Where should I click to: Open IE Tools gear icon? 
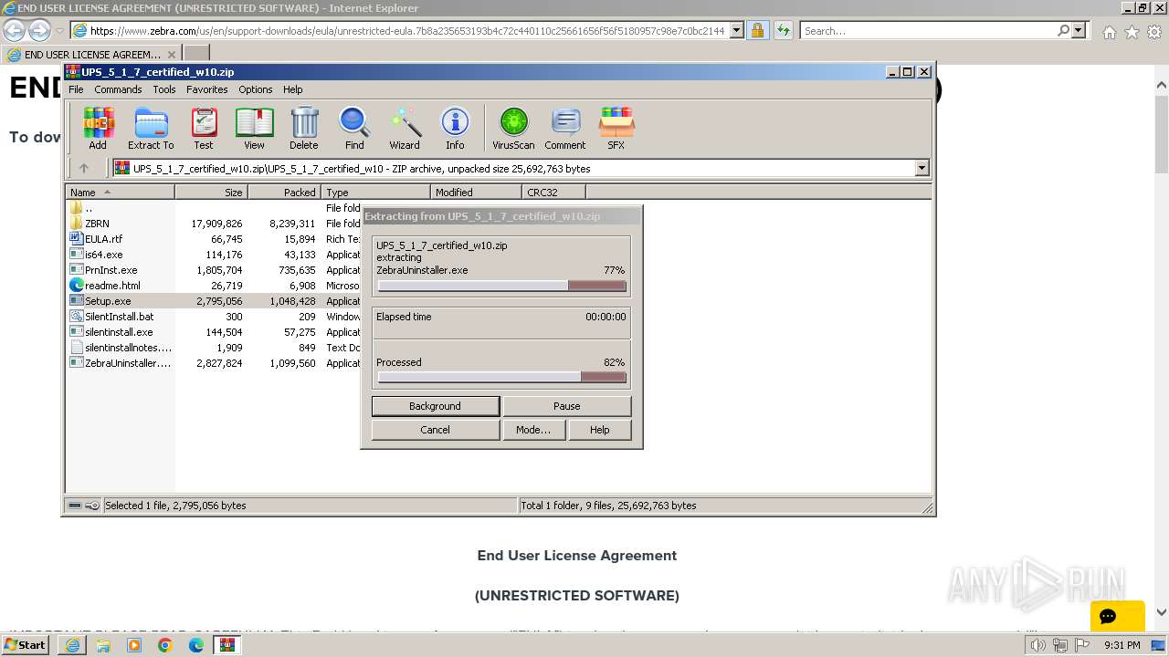1154,32
